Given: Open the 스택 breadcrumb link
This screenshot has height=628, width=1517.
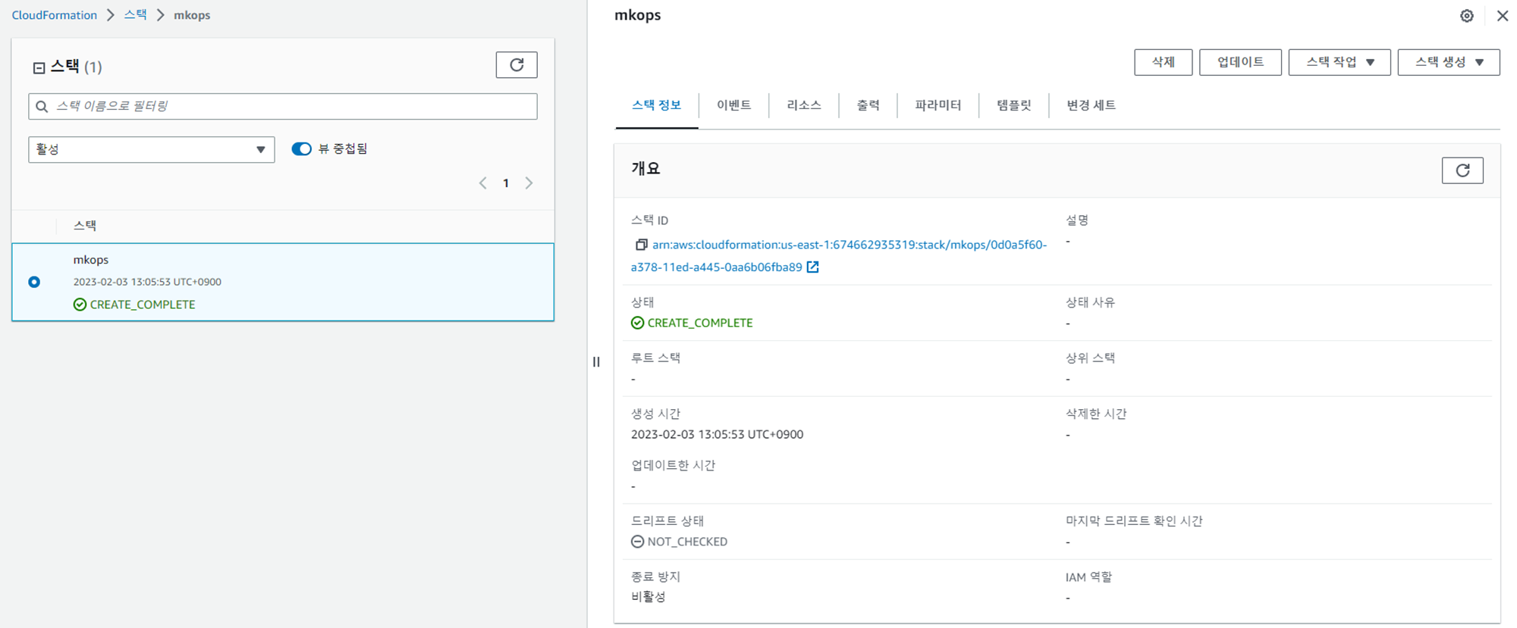Looking at the screenshot, I should tap(136, 15).
